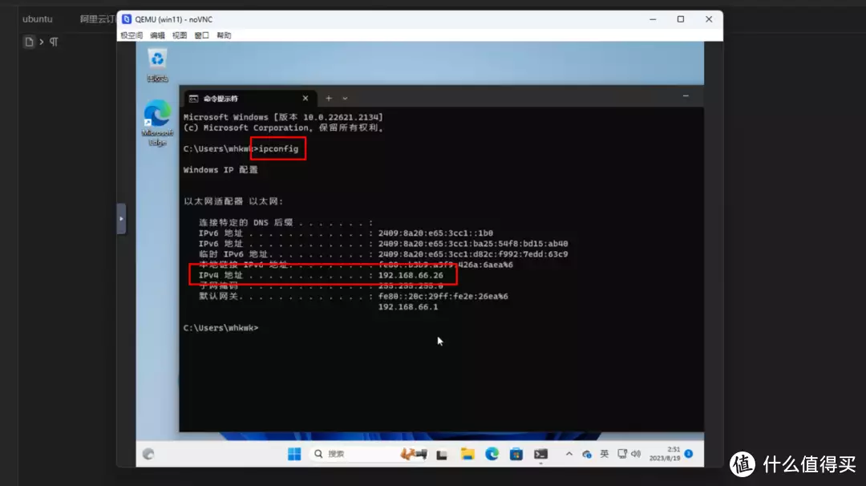Open the clock showing 2:51
The image size is (866, 486).
(665, 454)
